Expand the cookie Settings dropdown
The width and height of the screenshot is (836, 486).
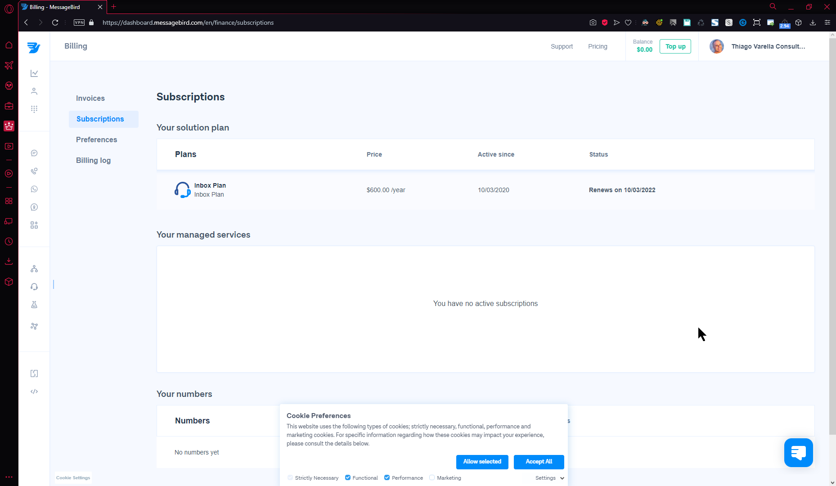pos(549,478)
